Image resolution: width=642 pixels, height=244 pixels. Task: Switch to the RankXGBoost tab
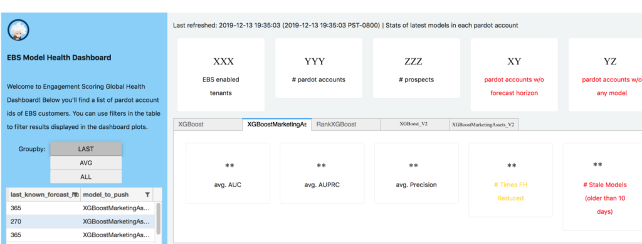346,125
